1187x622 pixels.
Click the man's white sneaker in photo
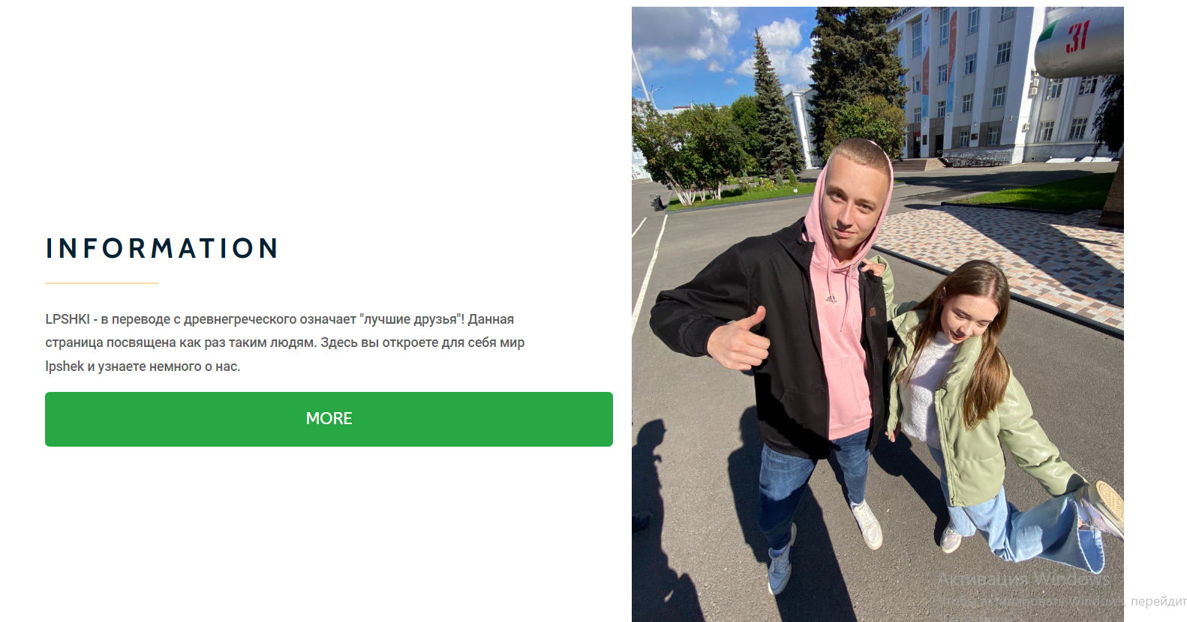(867, 524)
